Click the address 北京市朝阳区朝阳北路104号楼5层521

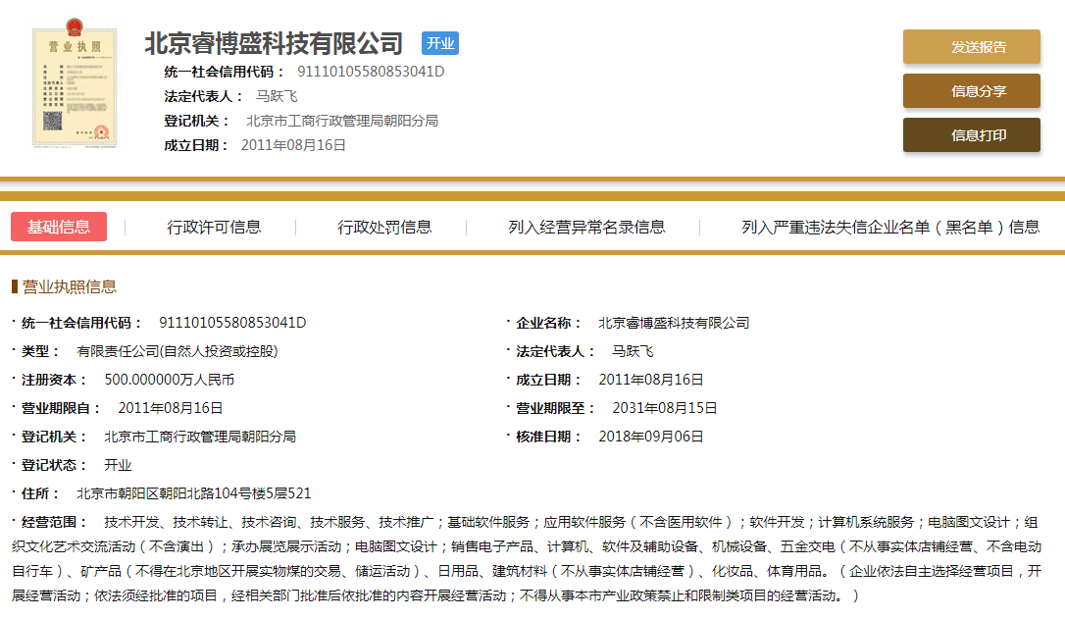[194, 493]
